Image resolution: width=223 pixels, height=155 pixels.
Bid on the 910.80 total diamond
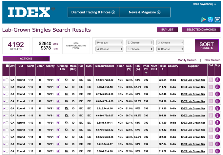(211, 108)
